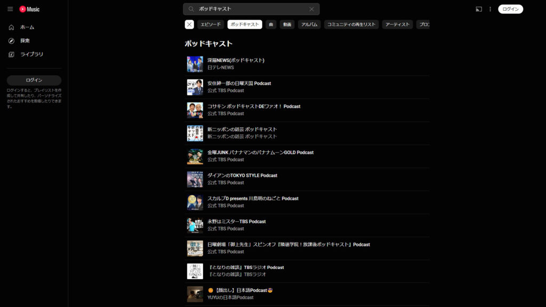The width and height of the screenshot is (546, 307).
Task: Toggle the ポッドキャスト filter chip
Action: [x=245, y=25]
